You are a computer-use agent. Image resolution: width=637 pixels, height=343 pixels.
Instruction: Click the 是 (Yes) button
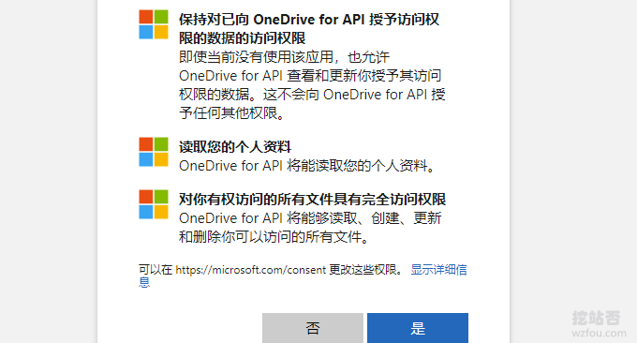pyautogui.click(x=418, y=328)
